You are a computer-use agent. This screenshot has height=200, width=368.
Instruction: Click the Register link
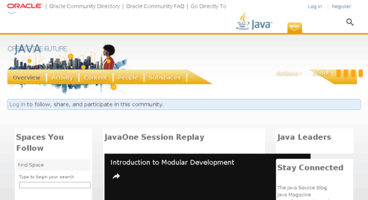coord(341,7)
